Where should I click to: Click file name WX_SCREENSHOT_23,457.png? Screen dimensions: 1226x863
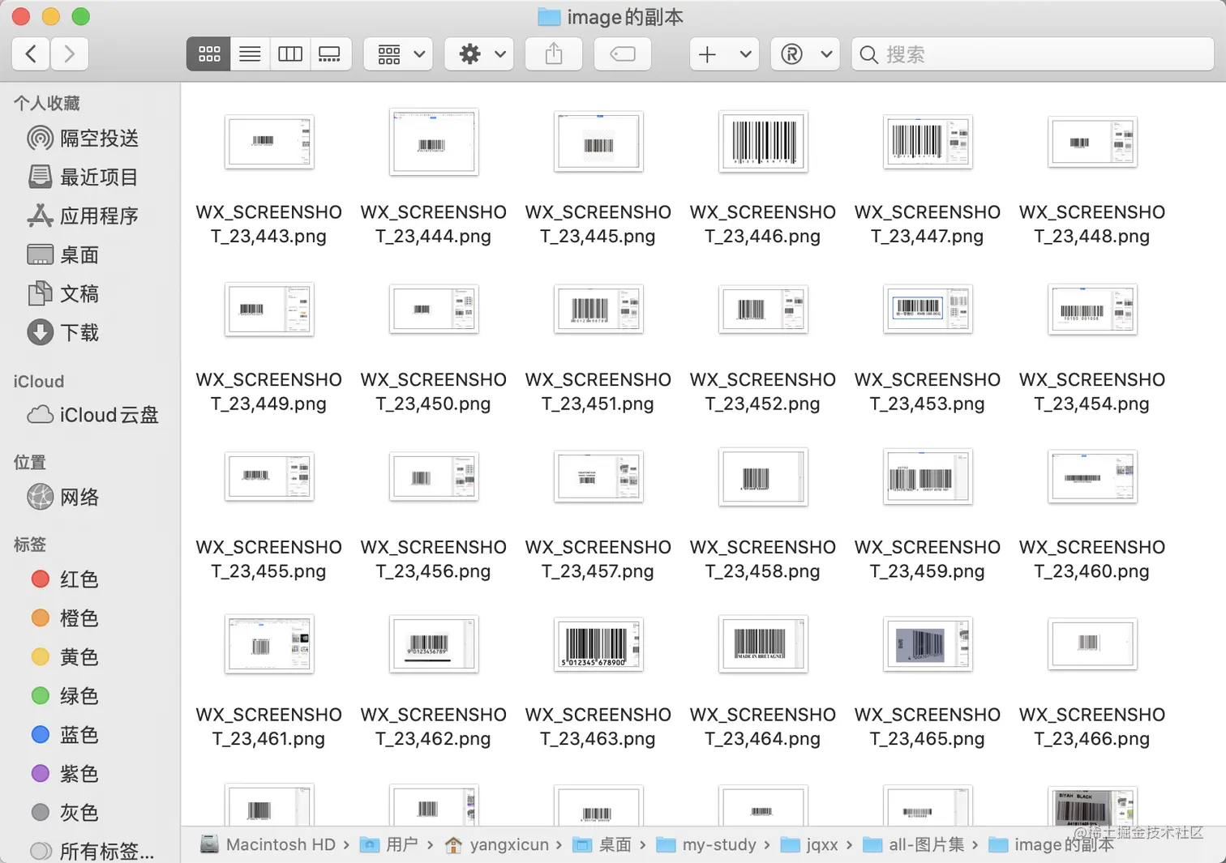point(598,560)
